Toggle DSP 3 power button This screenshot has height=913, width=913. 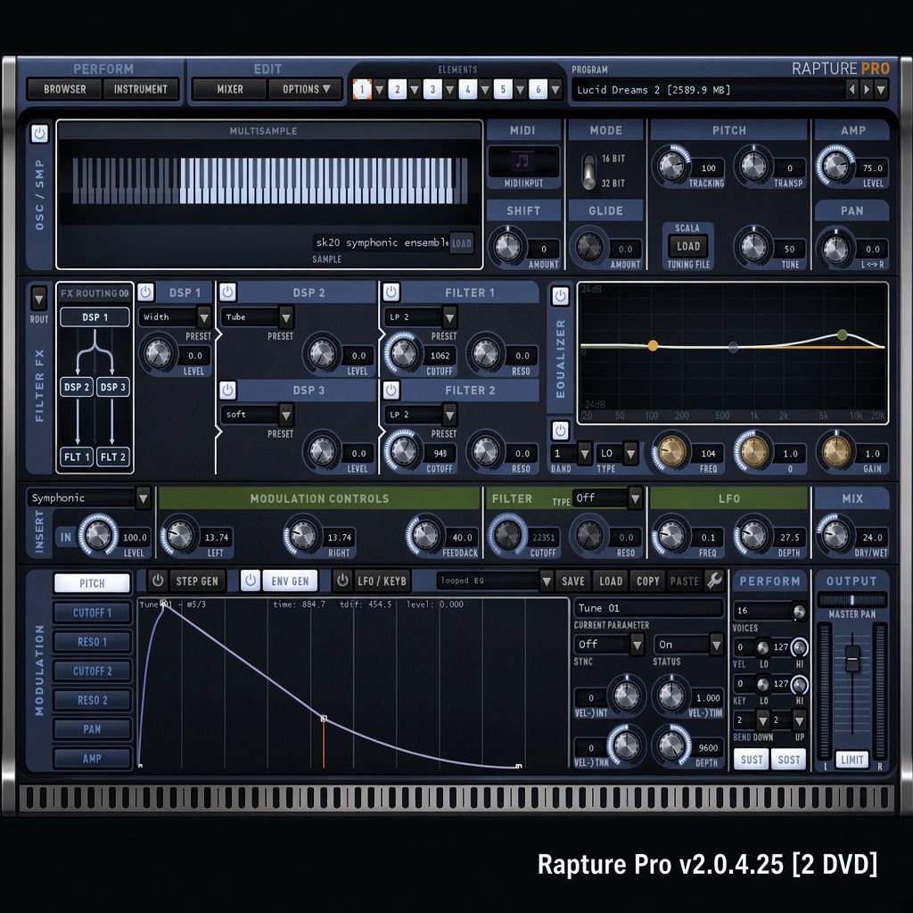227,390
